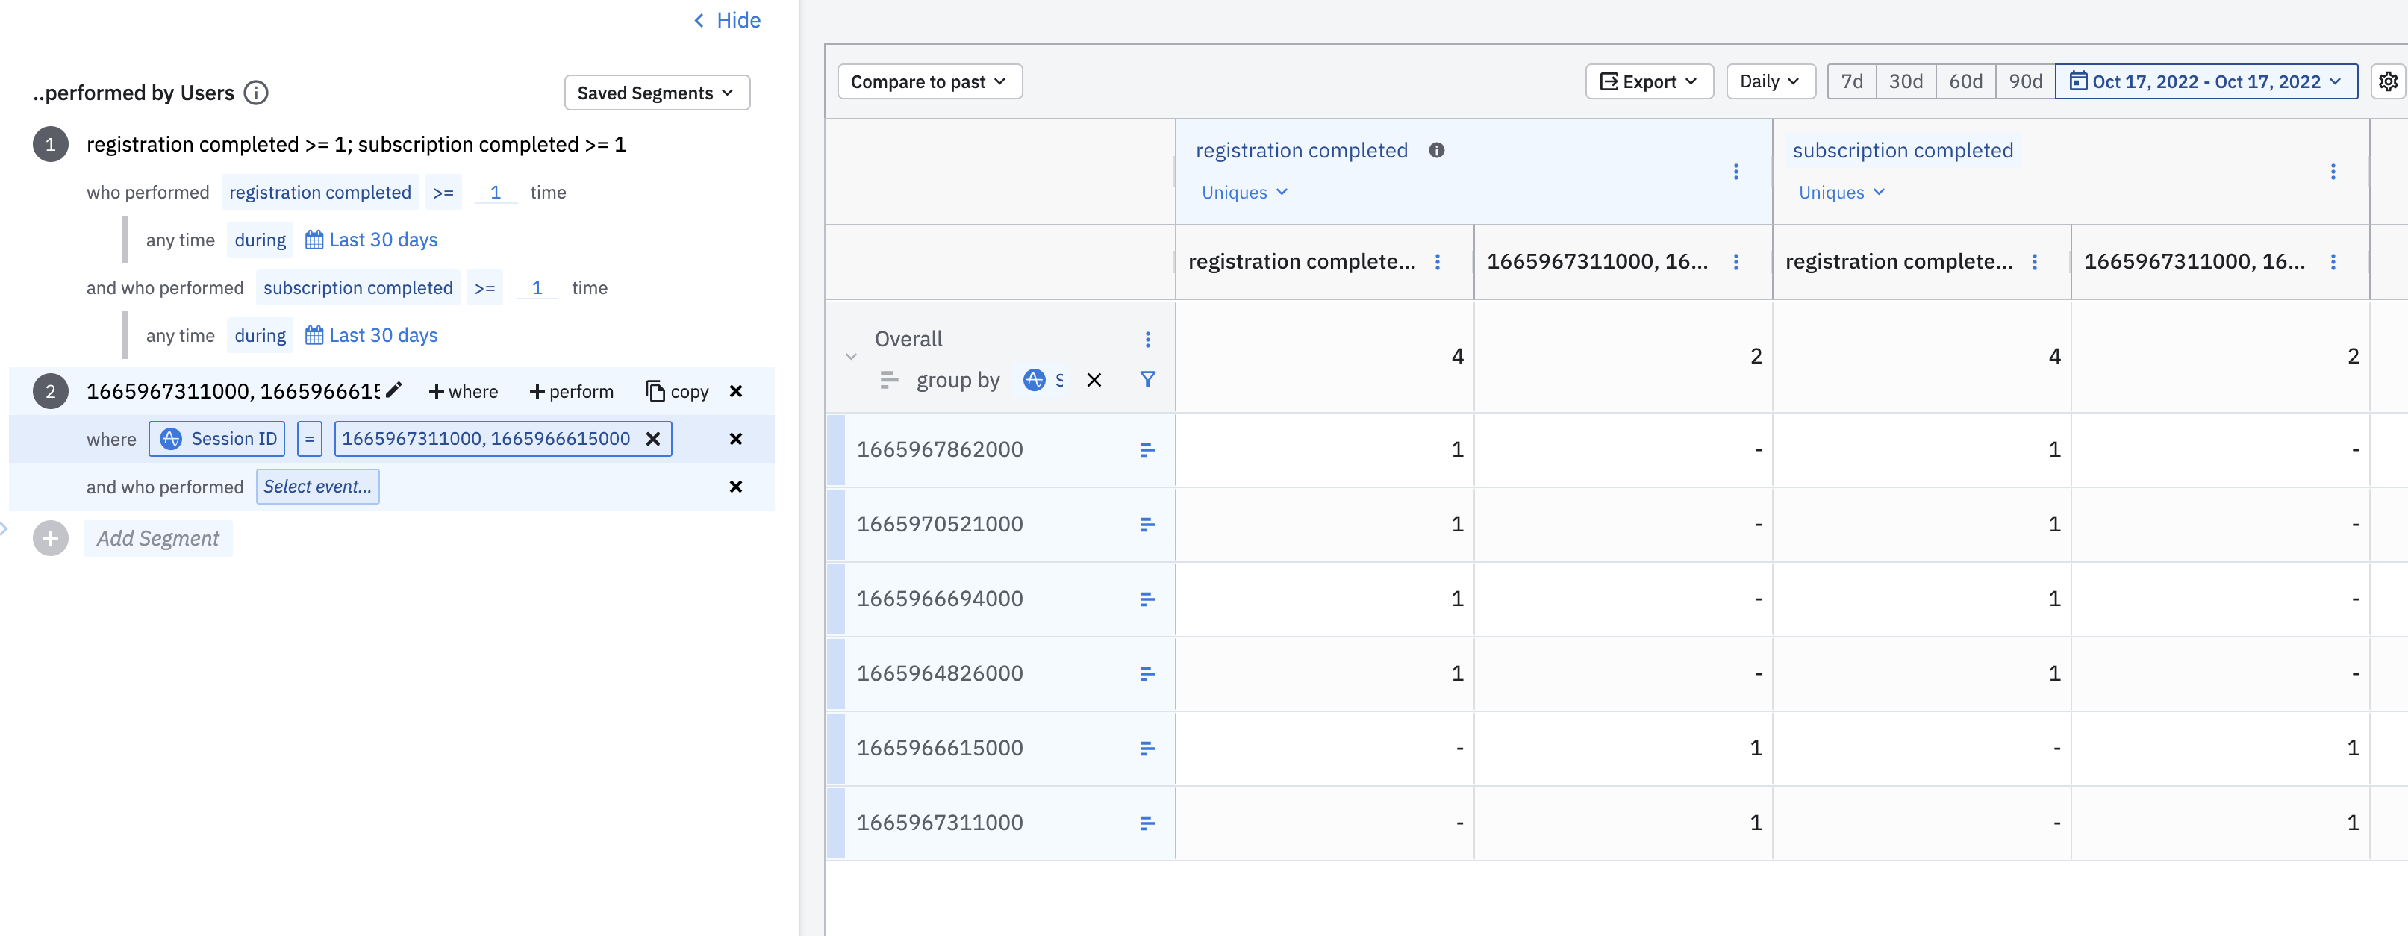The width and height of the screenshot is (2408, 936).
Task: Hide the segmentation side panel
Action: coord(727,21)
